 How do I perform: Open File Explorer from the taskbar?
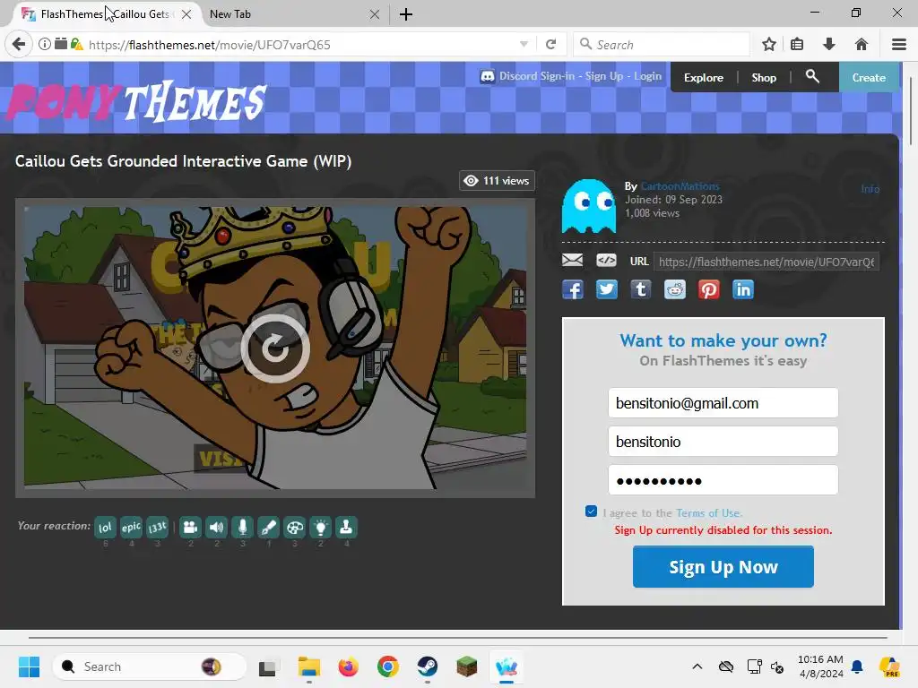click(308, 666)
